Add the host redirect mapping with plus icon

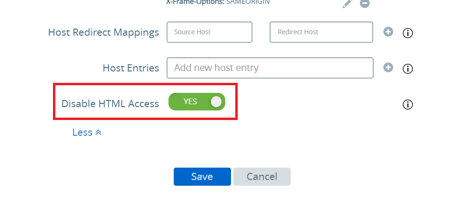[388, 32]
